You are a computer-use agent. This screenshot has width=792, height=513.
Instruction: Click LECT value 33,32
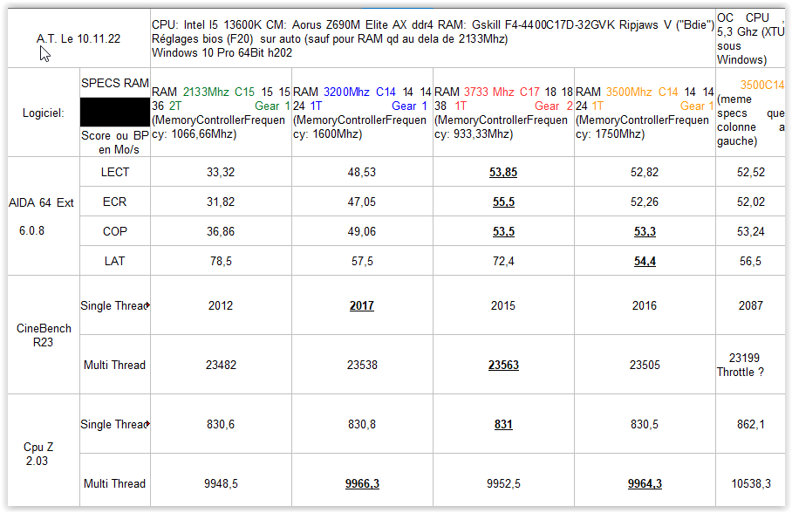[221, 172]
